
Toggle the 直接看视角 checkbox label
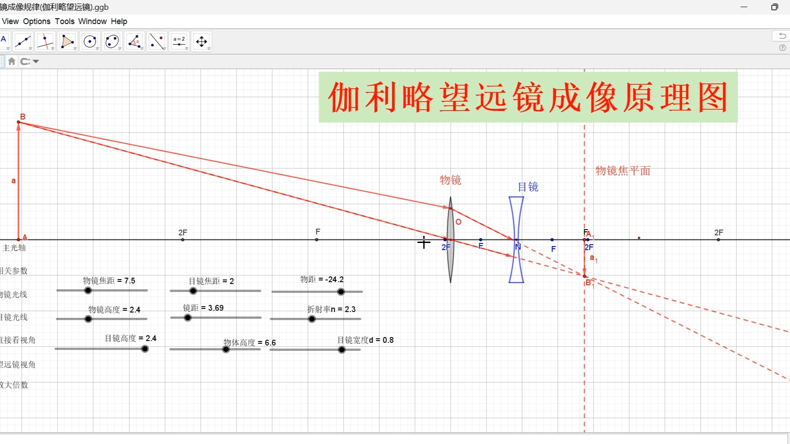[17, 340]
